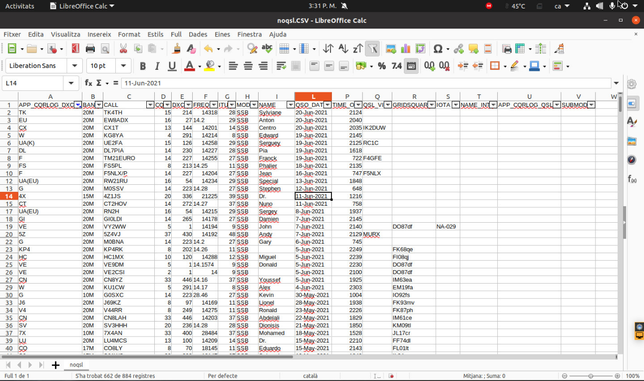Undo the last action

(208, 48)
